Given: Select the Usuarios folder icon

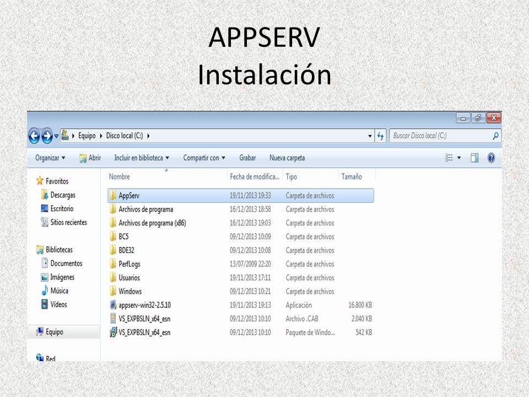Looking at the screenshot, I should coord(113,277).
